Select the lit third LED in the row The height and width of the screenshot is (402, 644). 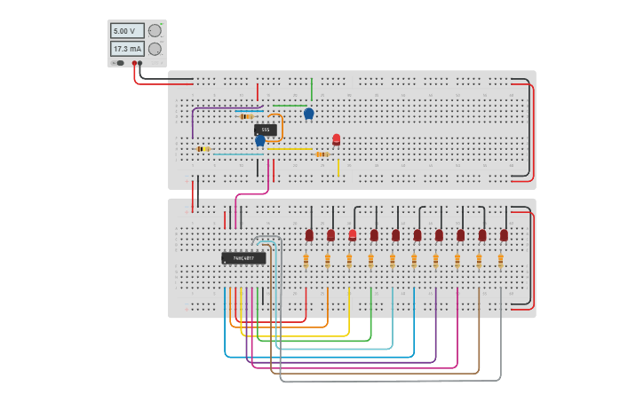353,236
